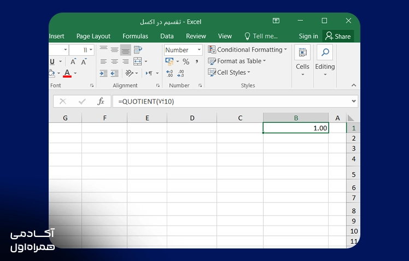Open the Number format combo box
The width and height of the screenshot is (409, 261).
pyautogui.click(x=183, y=50)
